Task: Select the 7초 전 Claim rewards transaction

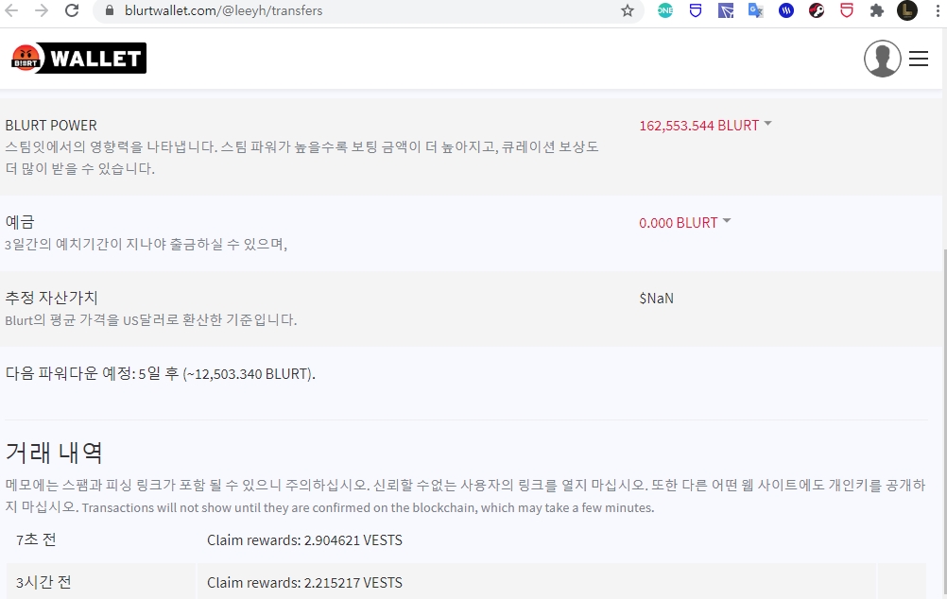Action: pos(304,540)
